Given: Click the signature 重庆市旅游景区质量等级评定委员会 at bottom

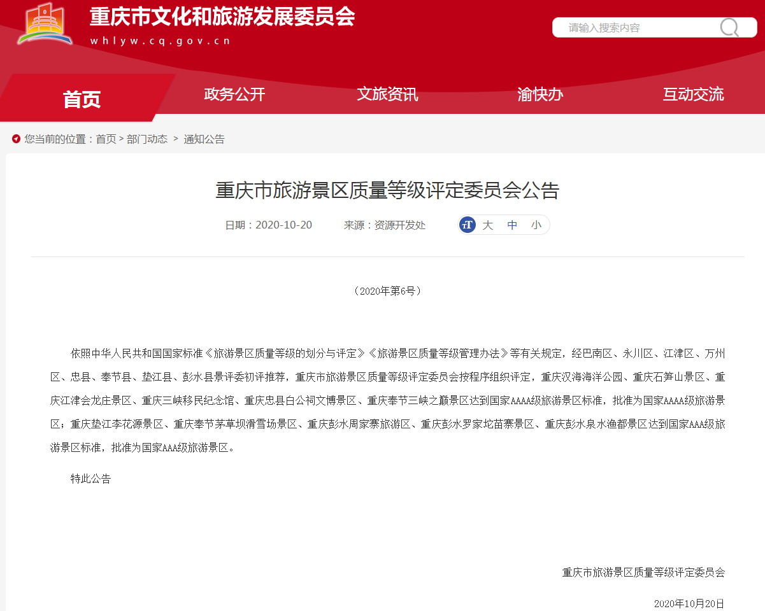Looking at the screenshot, I should (643, 572).
